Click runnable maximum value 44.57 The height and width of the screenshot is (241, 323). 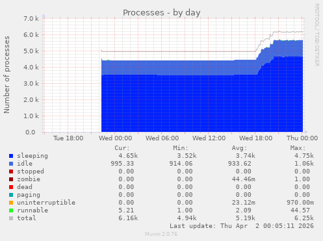[300, 210]
